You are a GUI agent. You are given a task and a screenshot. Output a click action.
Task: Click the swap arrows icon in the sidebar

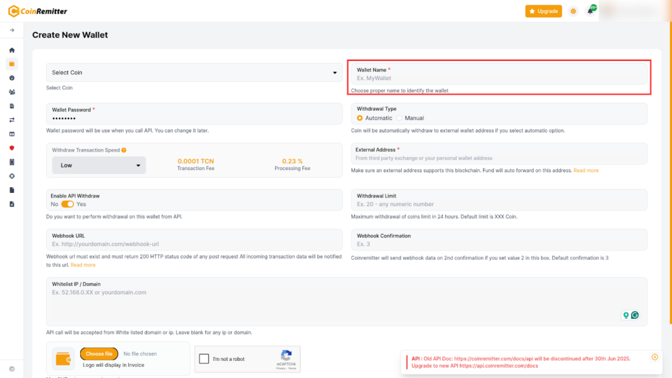point(12,120)
